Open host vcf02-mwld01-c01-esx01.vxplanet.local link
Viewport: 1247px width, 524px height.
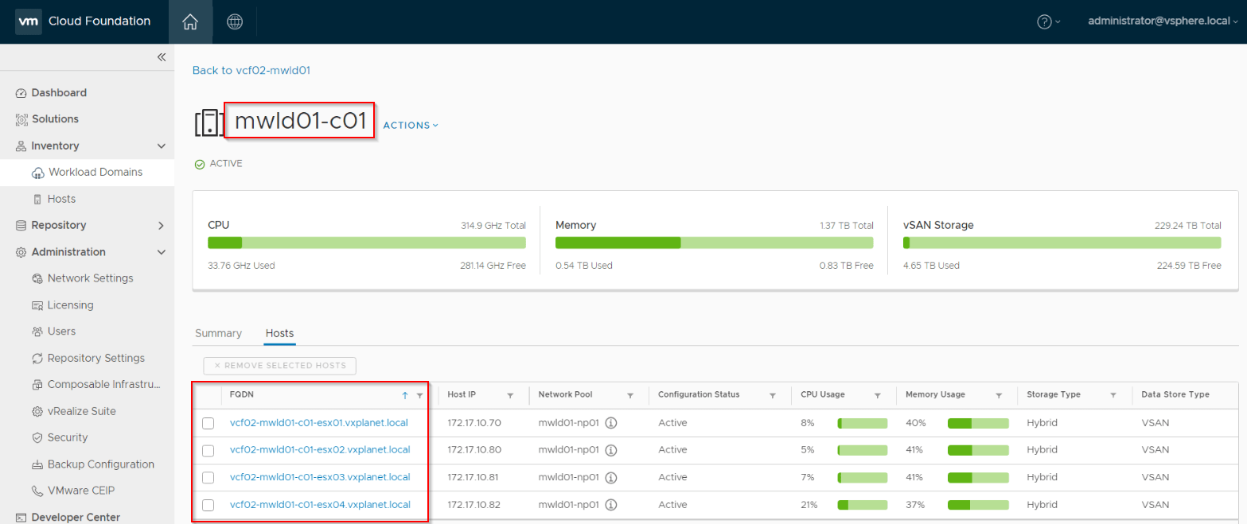point(320,423)
